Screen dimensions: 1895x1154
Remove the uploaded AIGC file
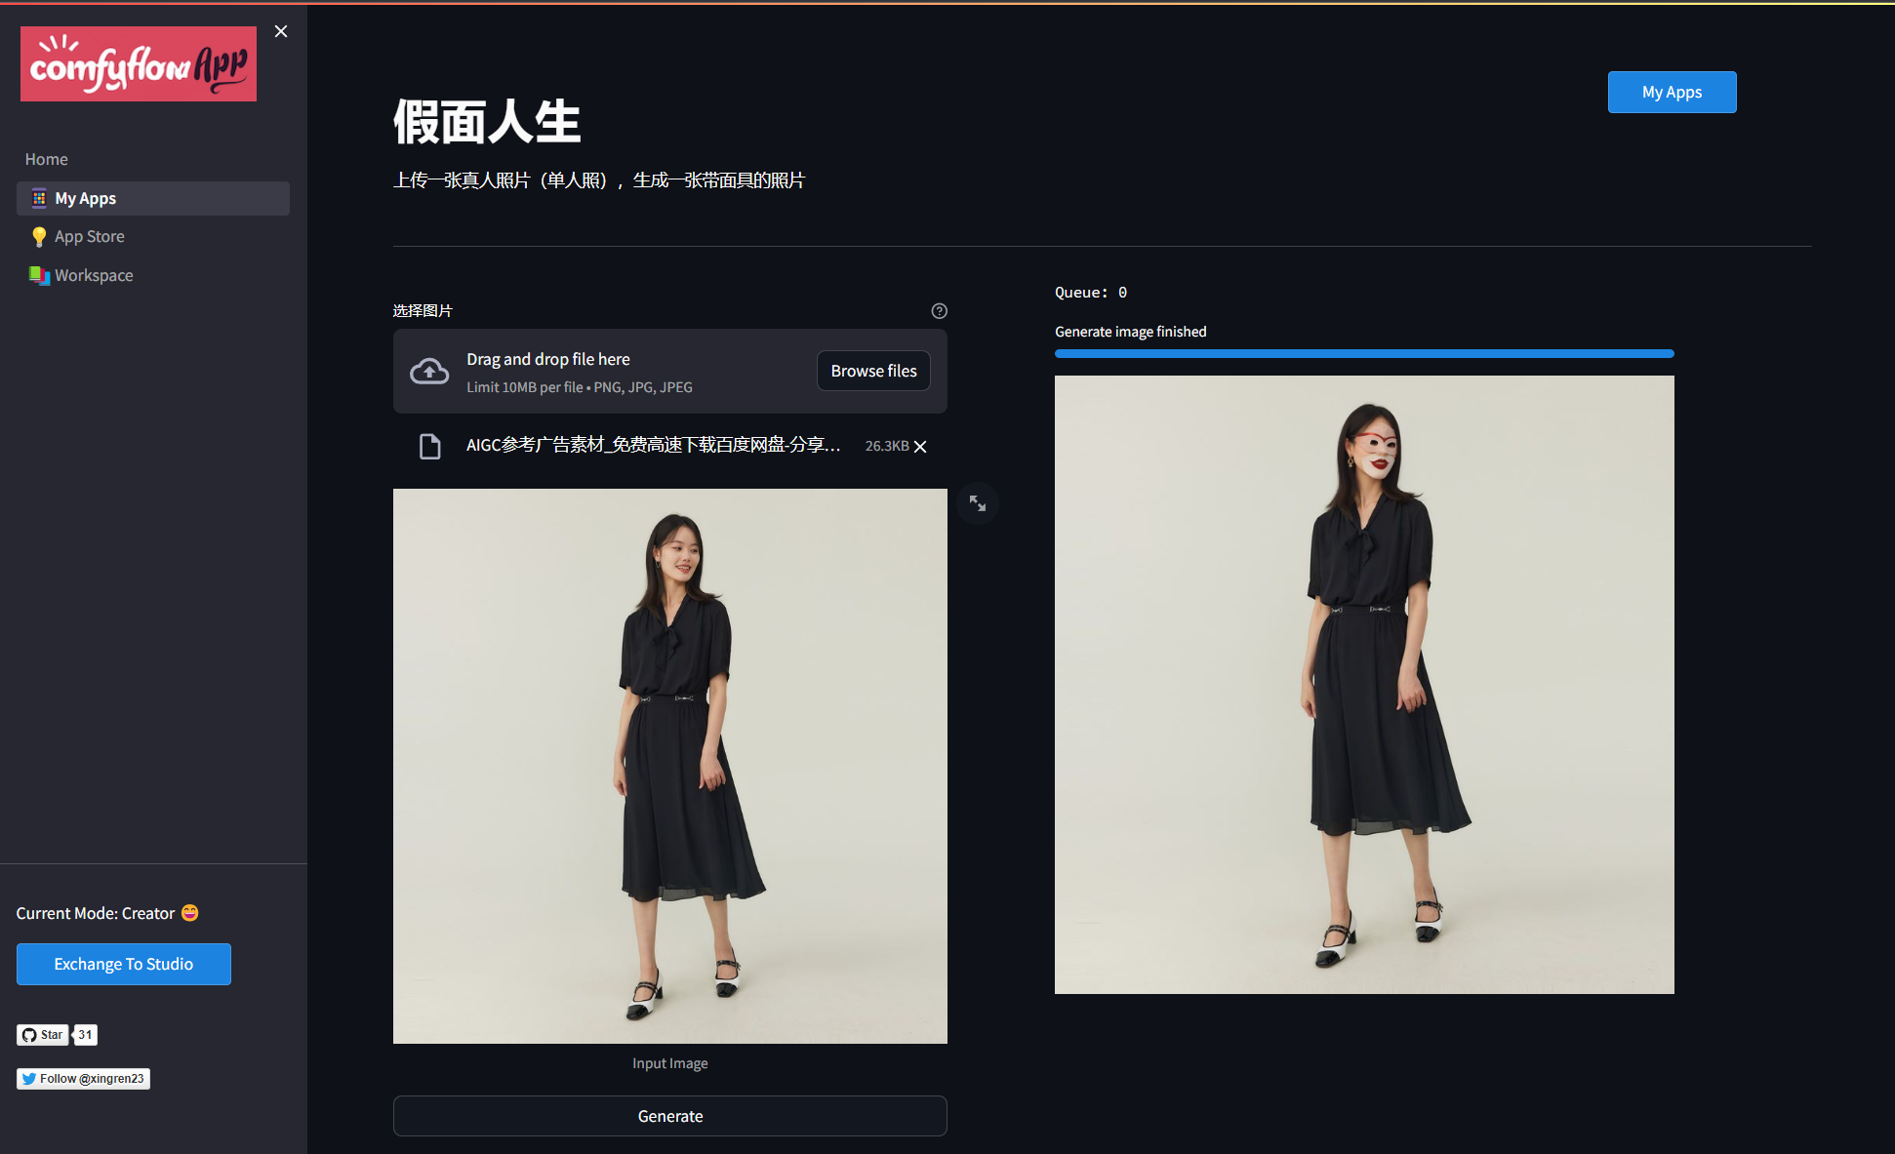[x=920, y=446]
